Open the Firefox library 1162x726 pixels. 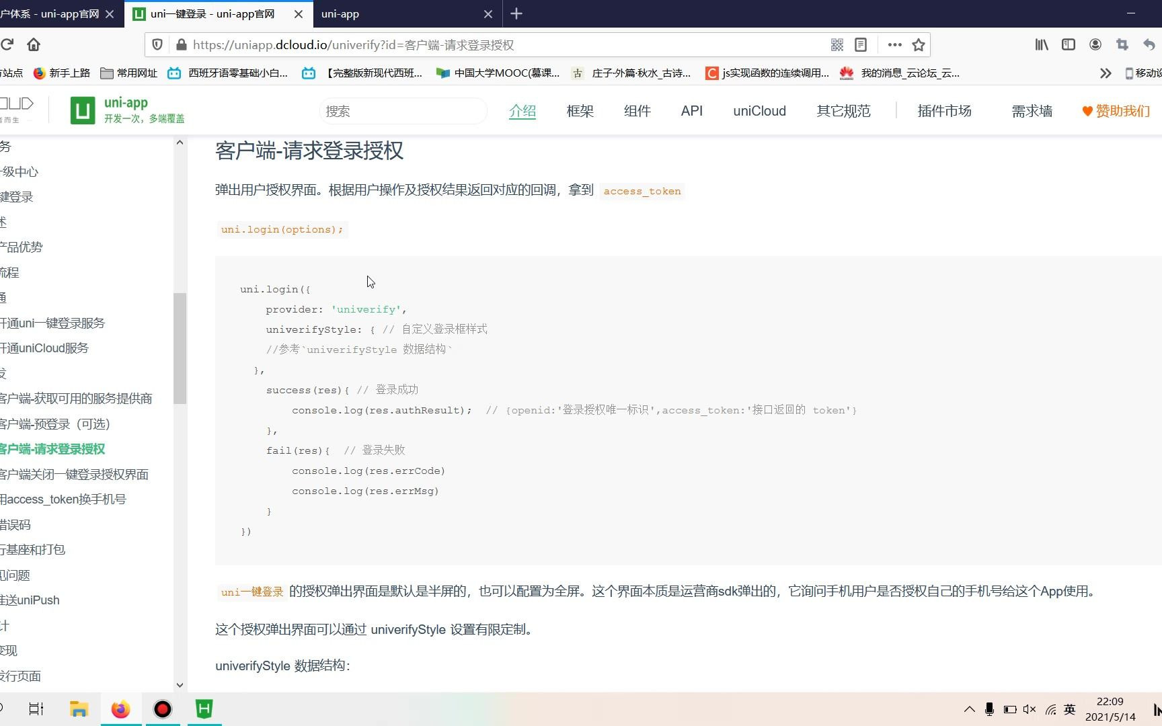1042,44
